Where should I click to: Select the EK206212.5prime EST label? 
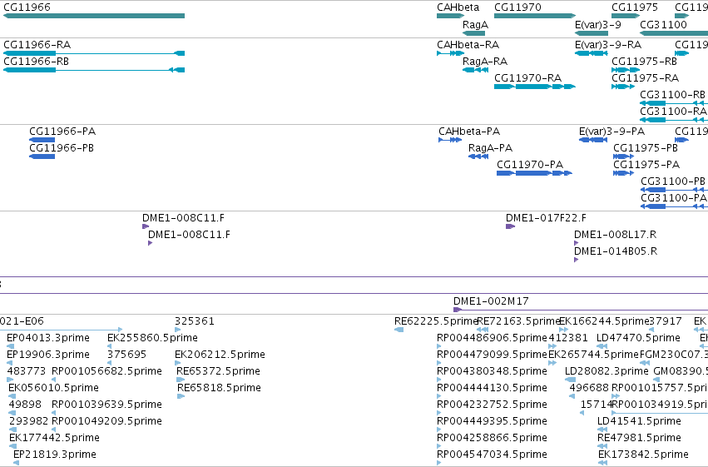pyautogui.click(x=220, y=355)
